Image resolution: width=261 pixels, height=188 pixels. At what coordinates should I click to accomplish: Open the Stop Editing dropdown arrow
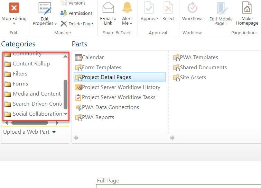tap(14, 23)
